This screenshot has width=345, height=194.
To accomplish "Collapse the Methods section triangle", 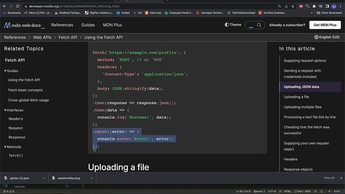I will (x=5, y=147).
